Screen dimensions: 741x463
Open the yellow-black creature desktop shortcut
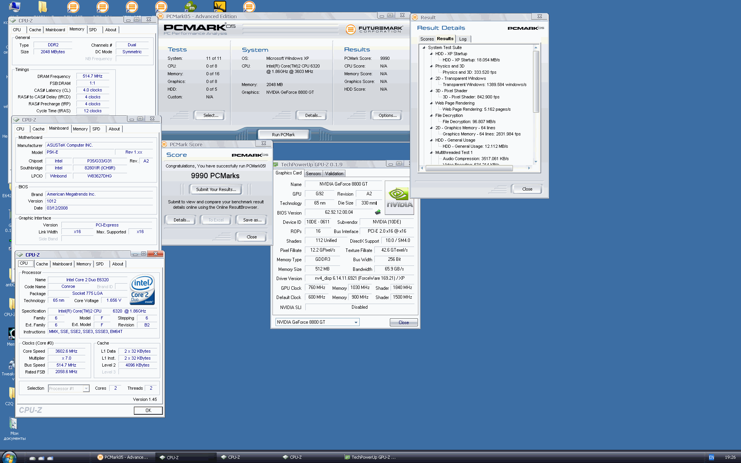coord(220,6)
